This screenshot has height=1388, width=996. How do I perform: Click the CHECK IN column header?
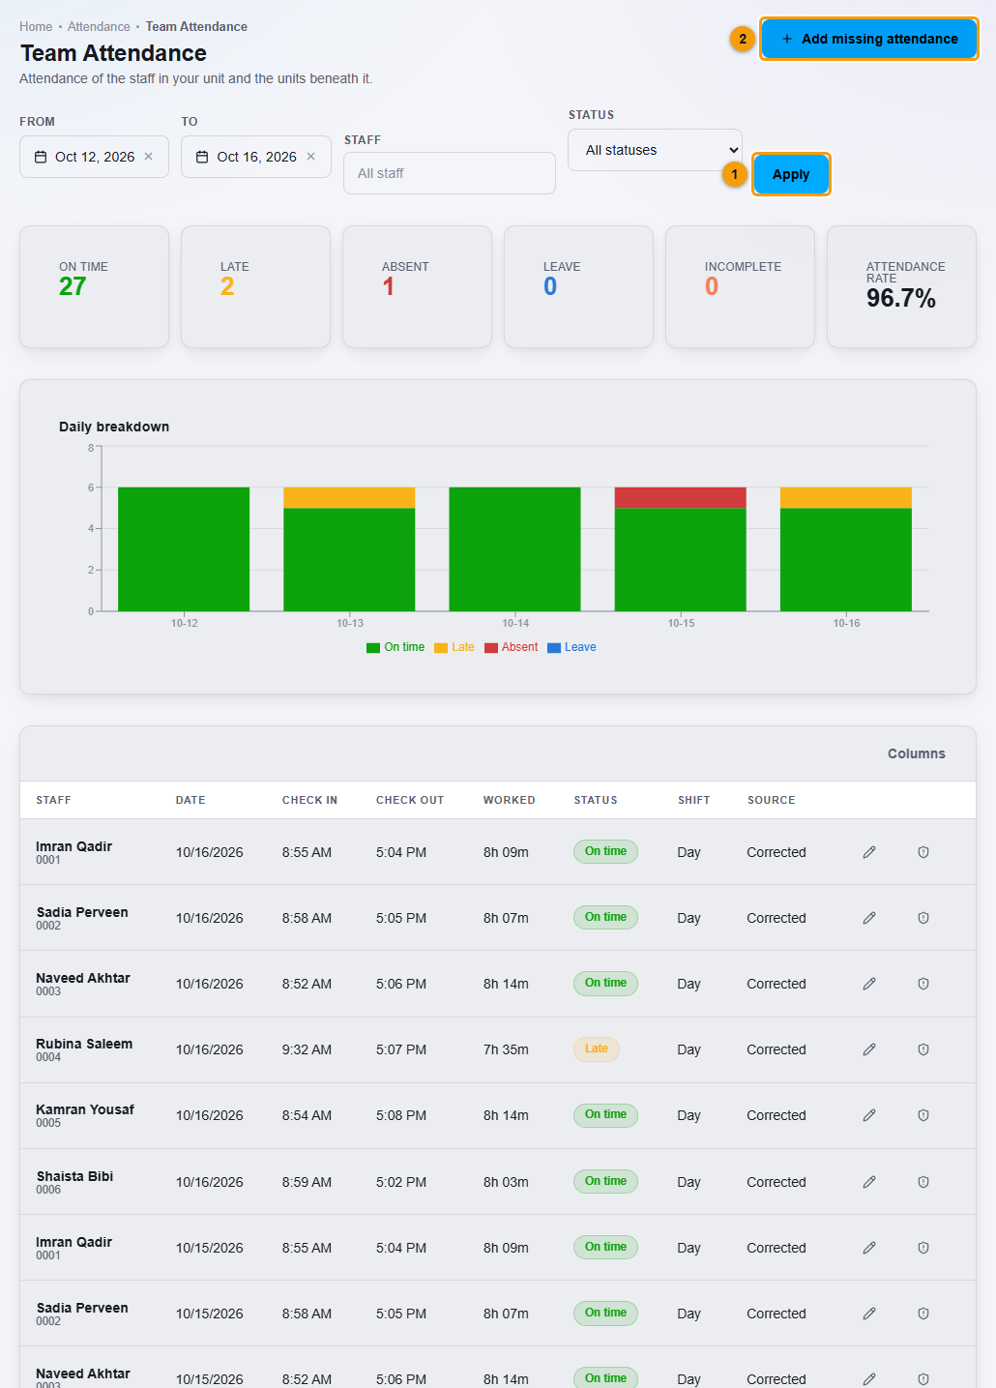tap(309, 800)
